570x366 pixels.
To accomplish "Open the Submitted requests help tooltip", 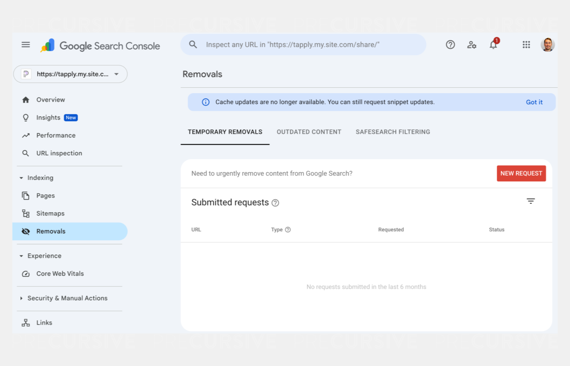I will [x=275, y=203].
